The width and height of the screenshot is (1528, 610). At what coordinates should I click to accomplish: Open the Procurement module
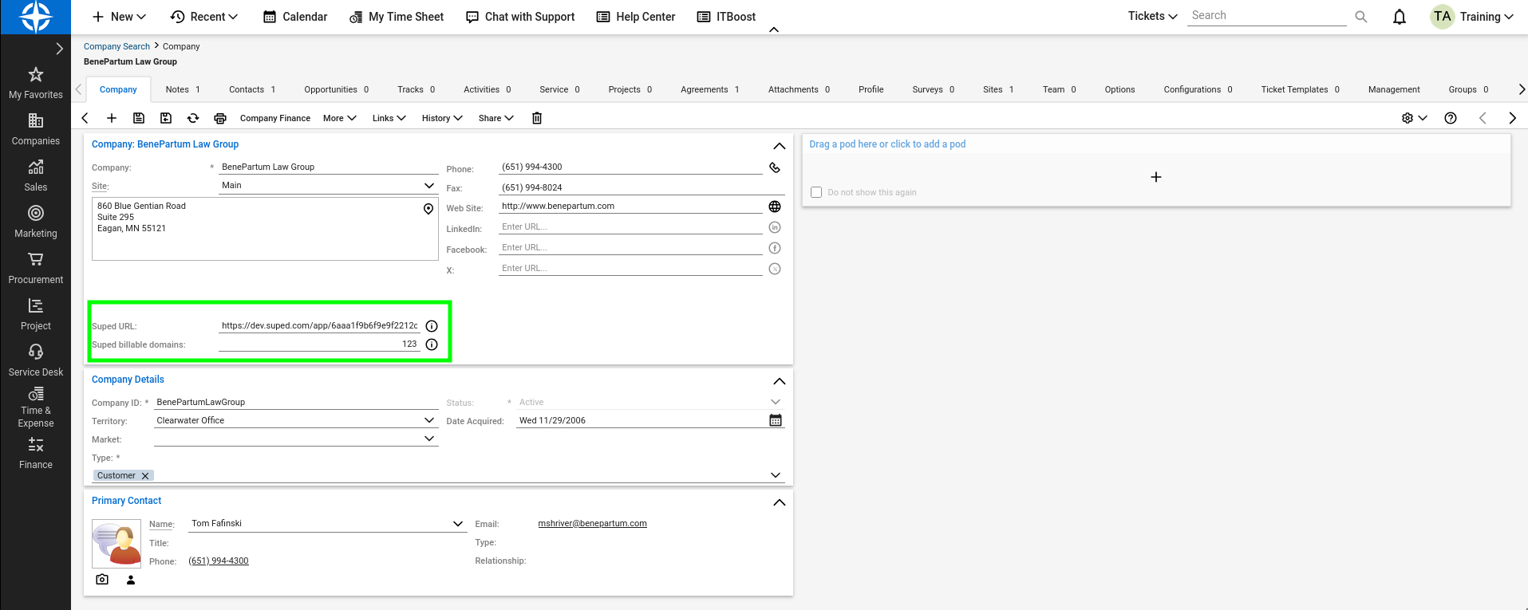pos(35,268)
